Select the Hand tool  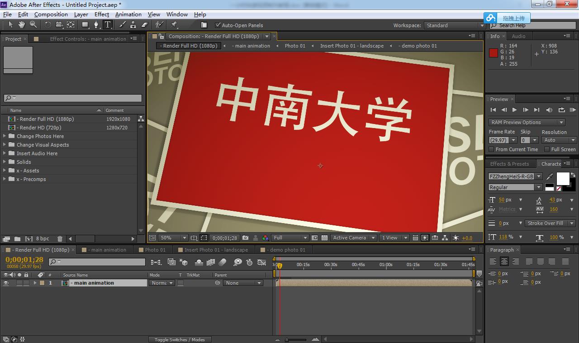point(22,25)
